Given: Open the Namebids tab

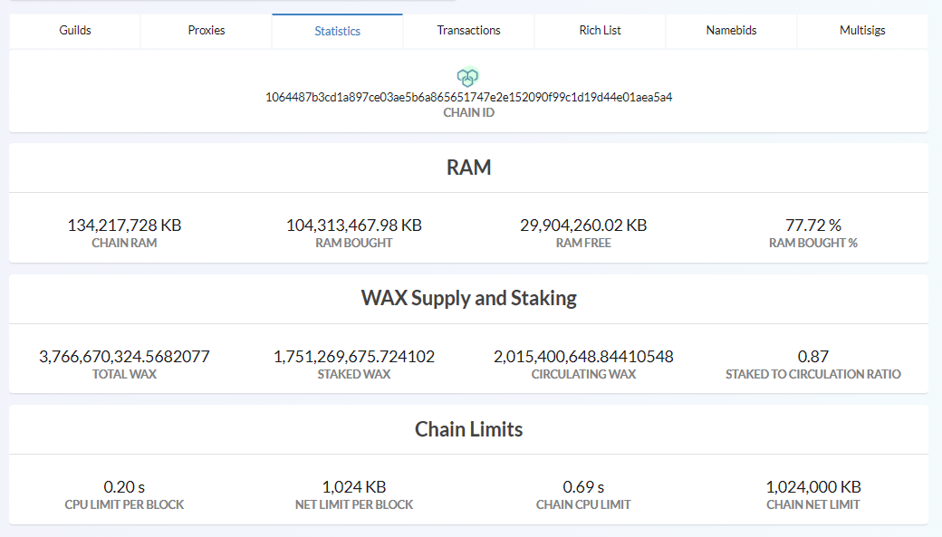Looking at the screenshot, I should (731, 31).
